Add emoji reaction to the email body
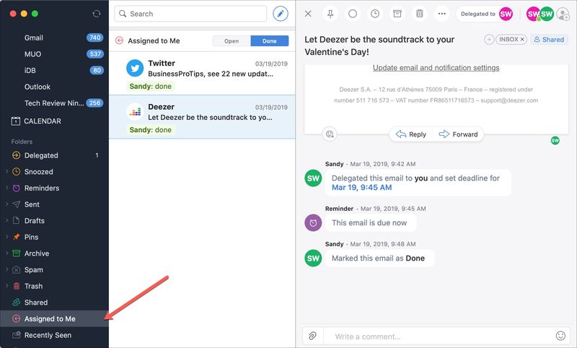Image resolution: width=577 pixels, height=348 pixels. 330,134
